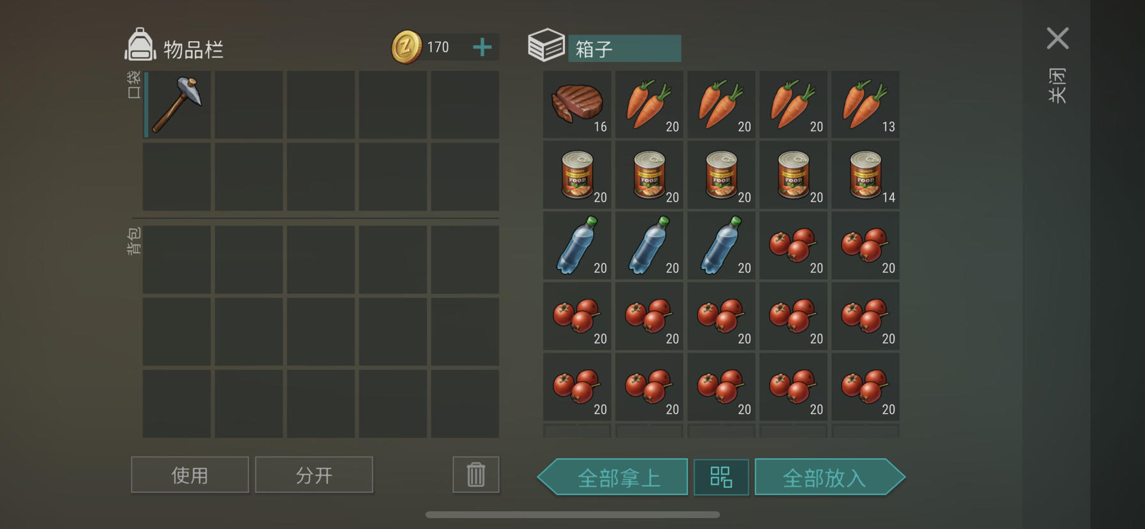Select the carrot stack with 13 items

coord(865,105)
